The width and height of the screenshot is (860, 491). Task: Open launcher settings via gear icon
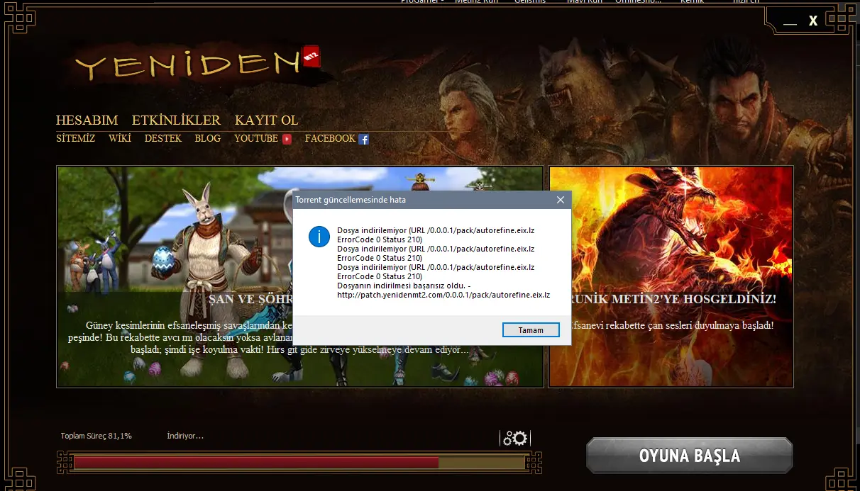pyautogui.click(x=515, y=439)
